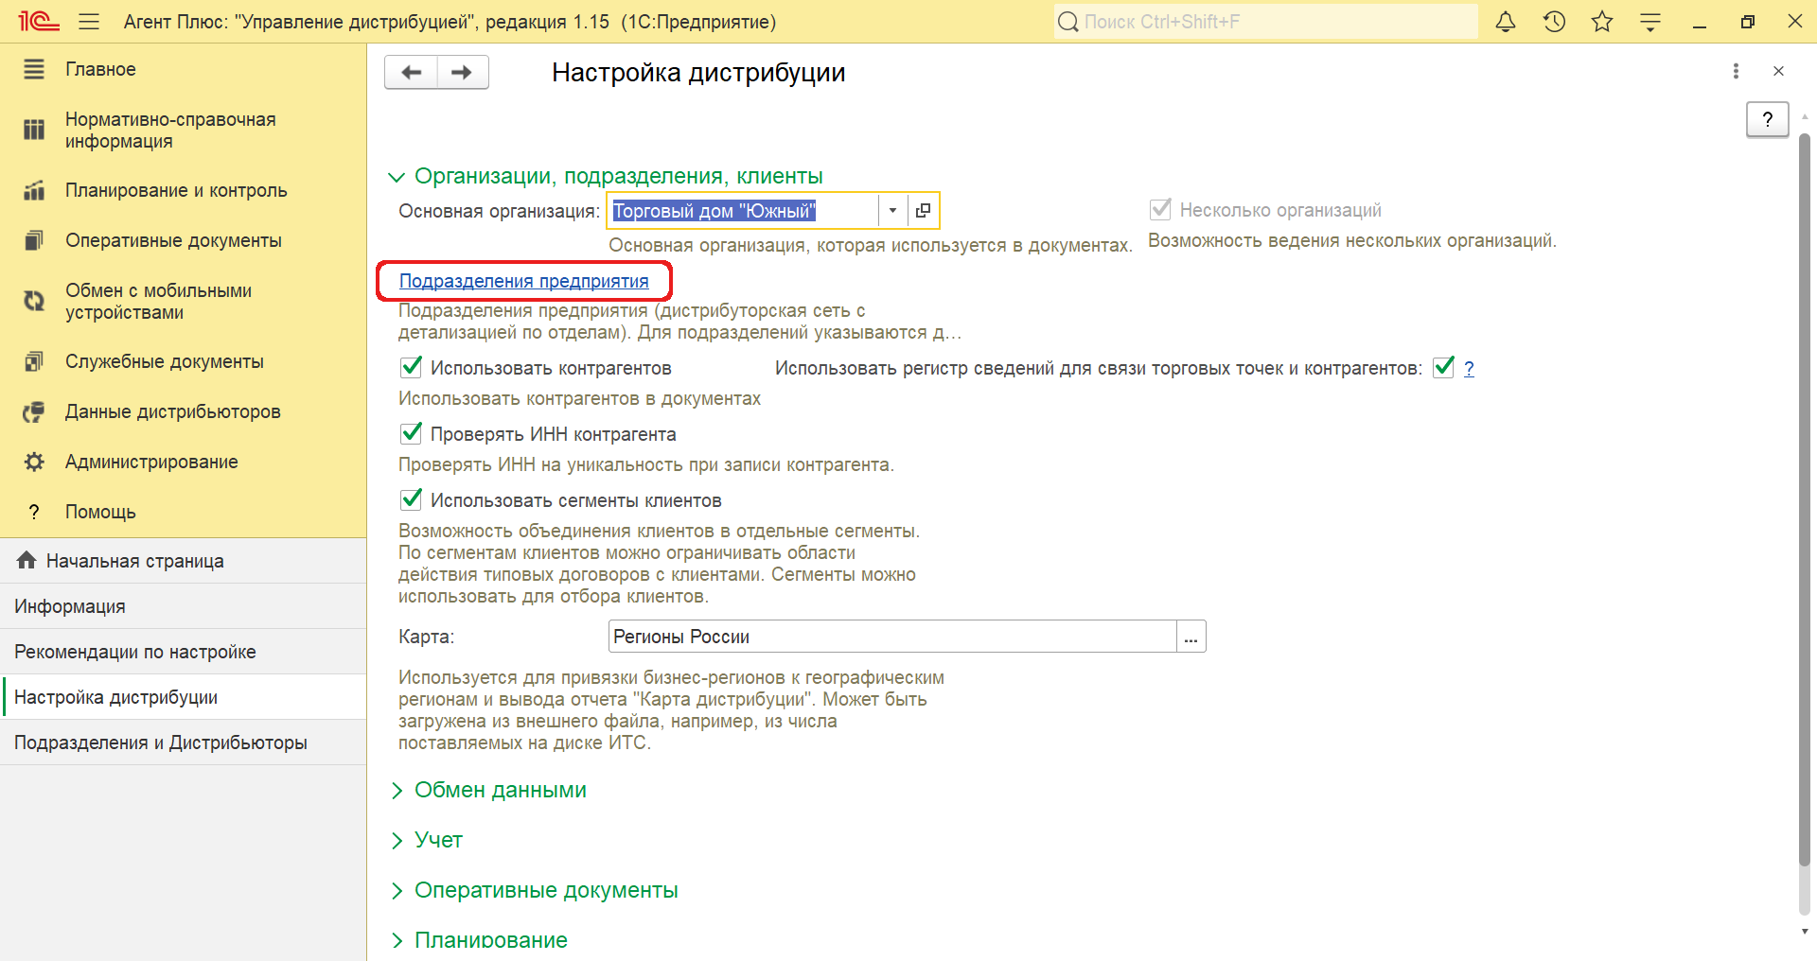Select the Настройка дистрибуции tab

[x=183, y=697]
